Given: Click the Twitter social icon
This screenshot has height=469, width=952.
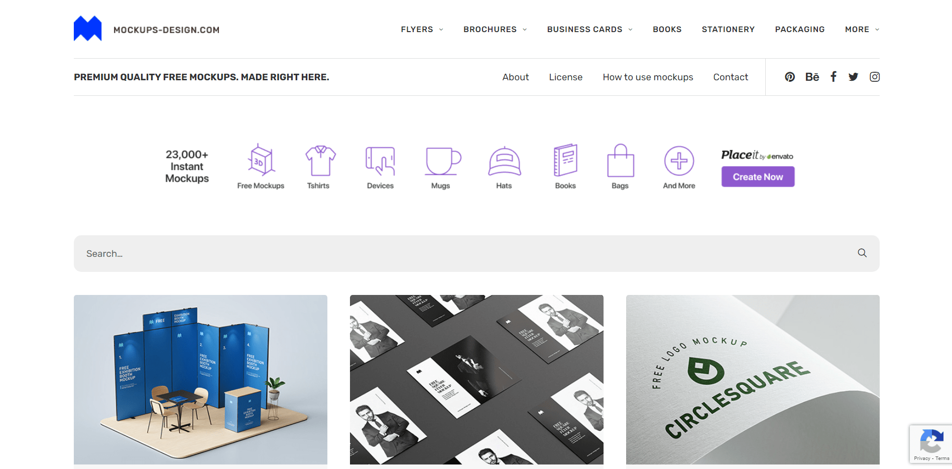Looking at the screenshot, I should 853,77.
